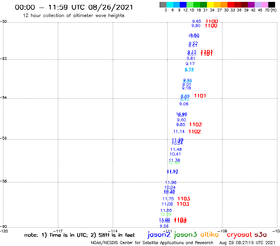The width and height of the screenshot is (280, 246).
Task: Select the blue 12 ft legend swatch
Action: [x=183, y=5]
